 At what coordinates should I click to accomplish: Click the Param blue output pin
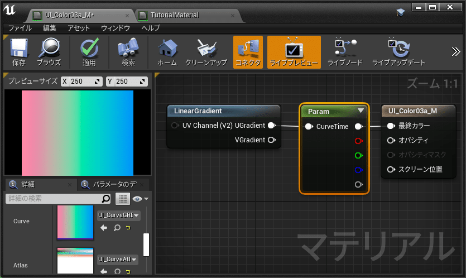click(359, 170)
